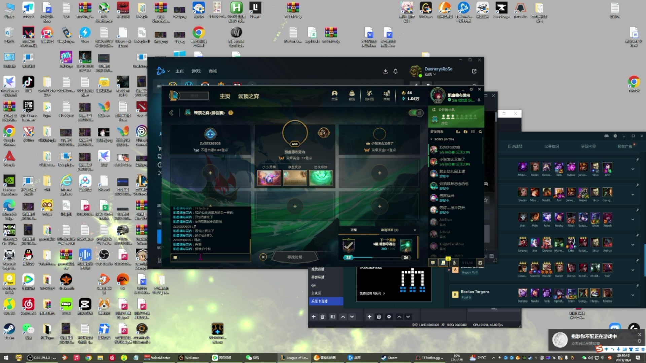Image resolution: width=646 pixels, height=363 pixels.
Task: Open the chat bubble icon below the friends list
Action: coord(433,263)
